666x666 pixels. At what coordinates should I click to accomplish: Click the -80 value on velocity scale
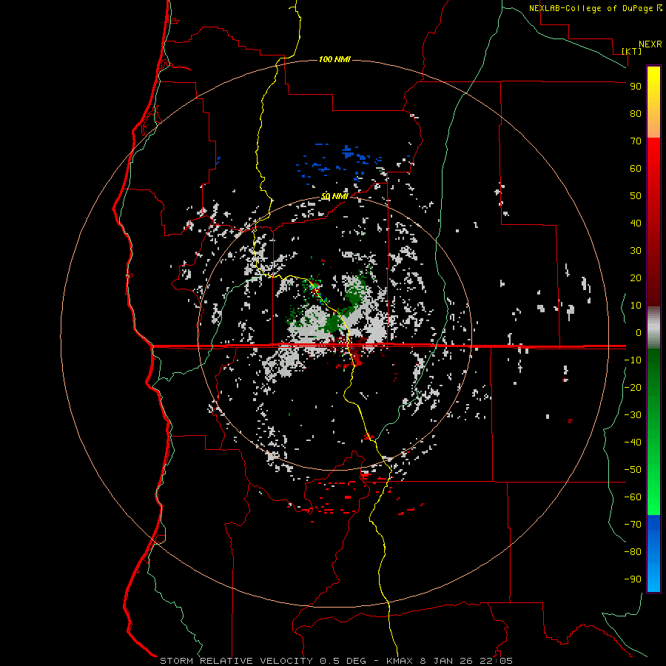click(633, 552)
